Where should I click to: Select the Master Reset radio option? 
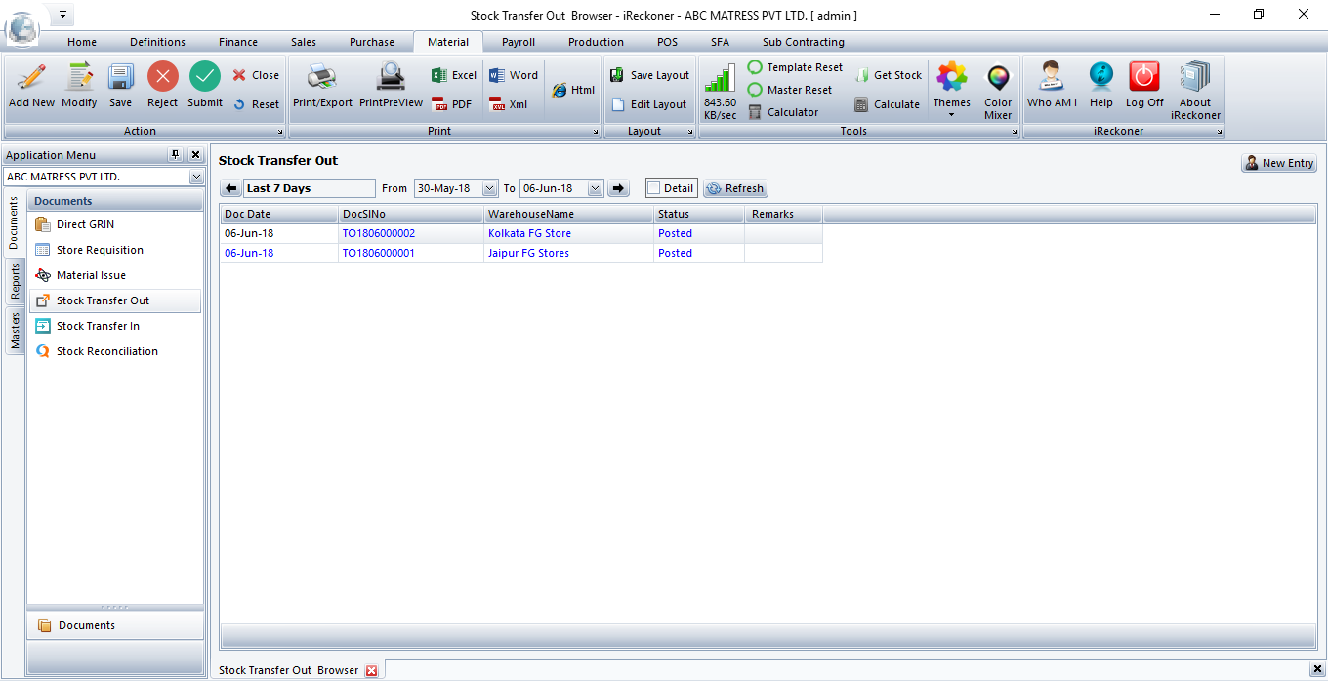coord(755,90)
